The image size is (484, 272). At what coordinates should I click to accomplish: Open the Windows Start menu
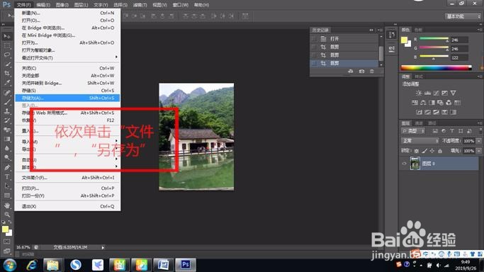10,265
